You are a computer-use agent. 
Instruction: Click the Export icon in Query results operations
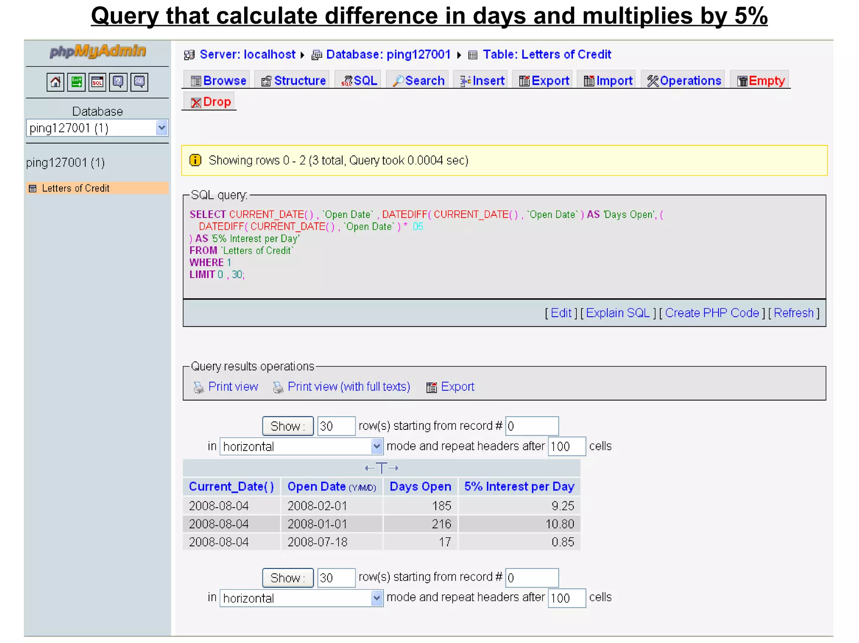click(431, 387)
